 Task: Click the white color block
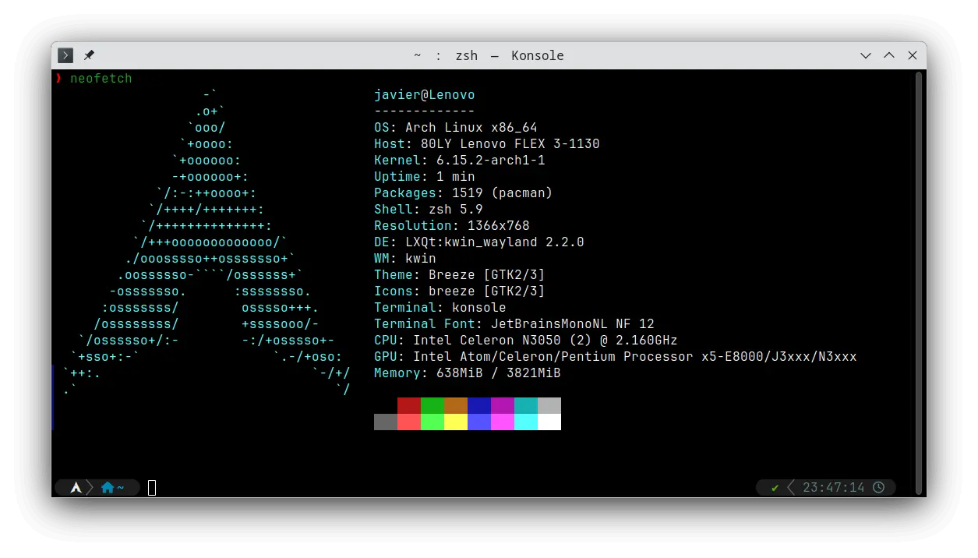(549, 422)
